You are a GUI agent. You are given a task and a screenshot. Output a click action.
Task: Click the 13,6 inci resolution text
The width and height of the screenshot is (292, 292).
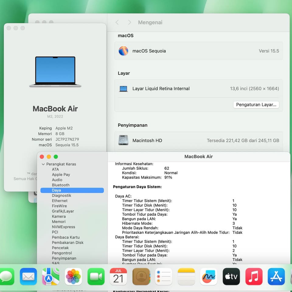tap(254, 89)
